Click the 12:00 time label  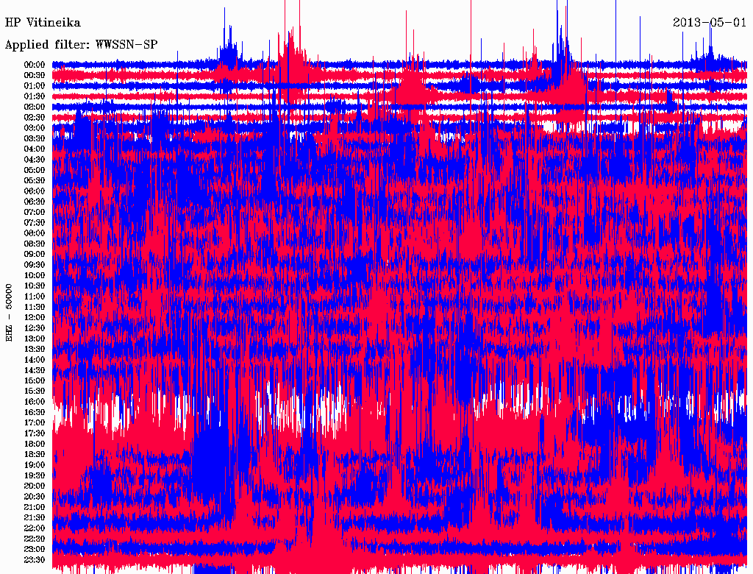(35, 317)
